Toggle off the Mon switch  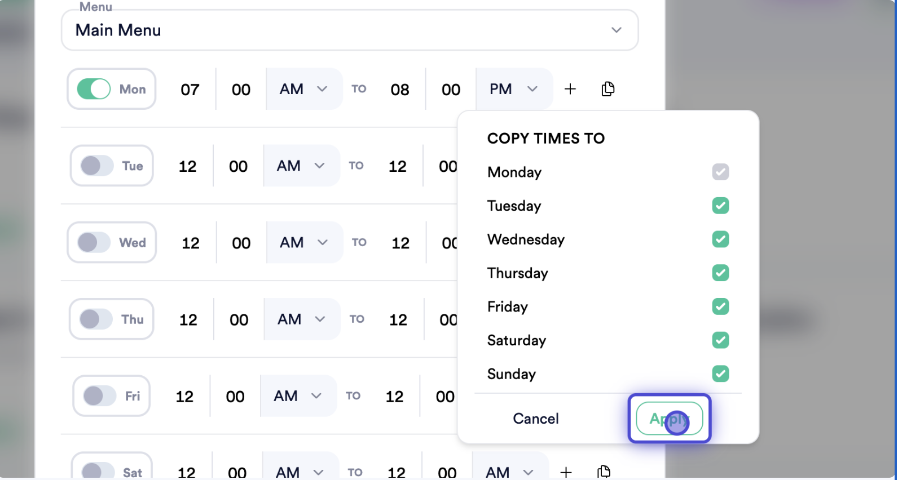coord(94,89)
